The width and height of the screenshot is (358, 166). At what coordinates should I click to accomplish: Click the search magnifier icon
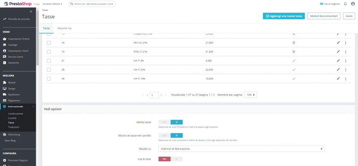72,4
